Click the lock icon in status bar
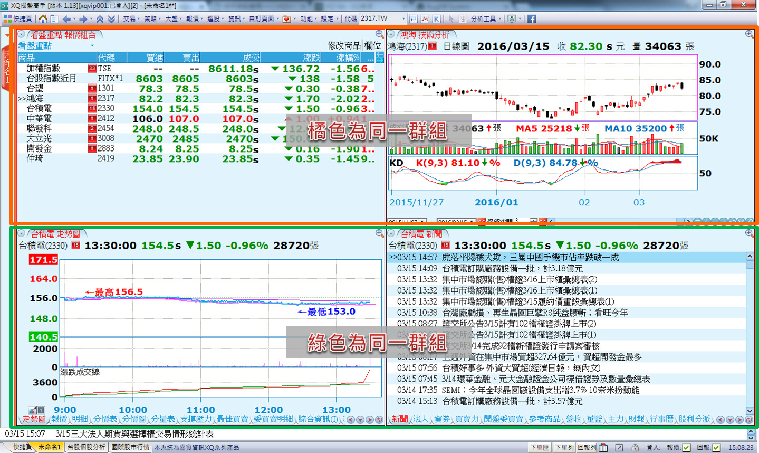The image size is (759, 453). pyautogui.click(x=635, y=448)
